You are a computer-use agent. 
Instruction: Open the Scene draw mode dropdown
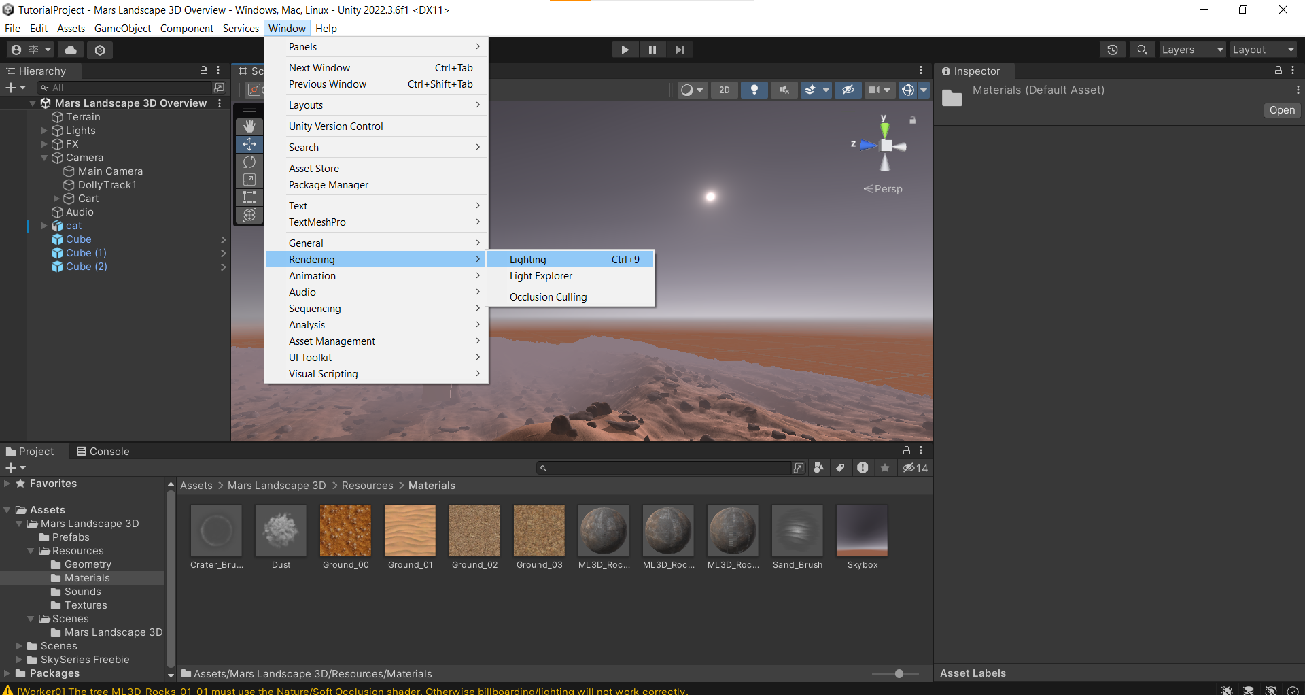(693, 90)
